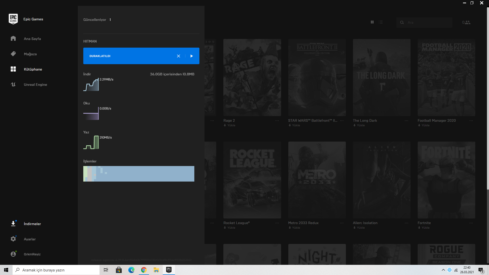Click the Epic Games logo icon
This screenshot has width=489, height=275.
pos(13,19)
